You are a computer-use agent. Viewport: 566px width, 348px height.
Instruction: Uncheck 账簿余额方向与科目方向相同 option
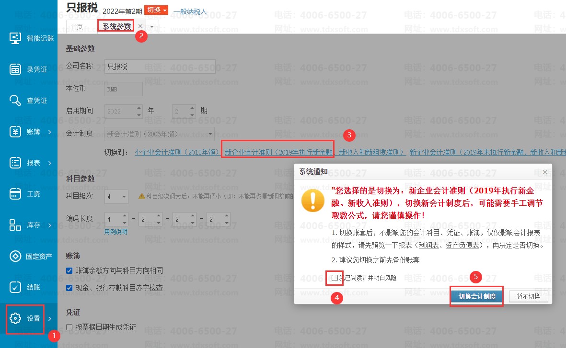69,271
